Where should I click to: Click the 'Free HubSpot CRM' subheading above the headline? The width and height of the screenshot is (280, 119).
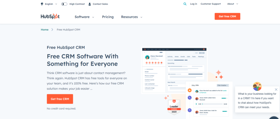click(x=66, y=48)
